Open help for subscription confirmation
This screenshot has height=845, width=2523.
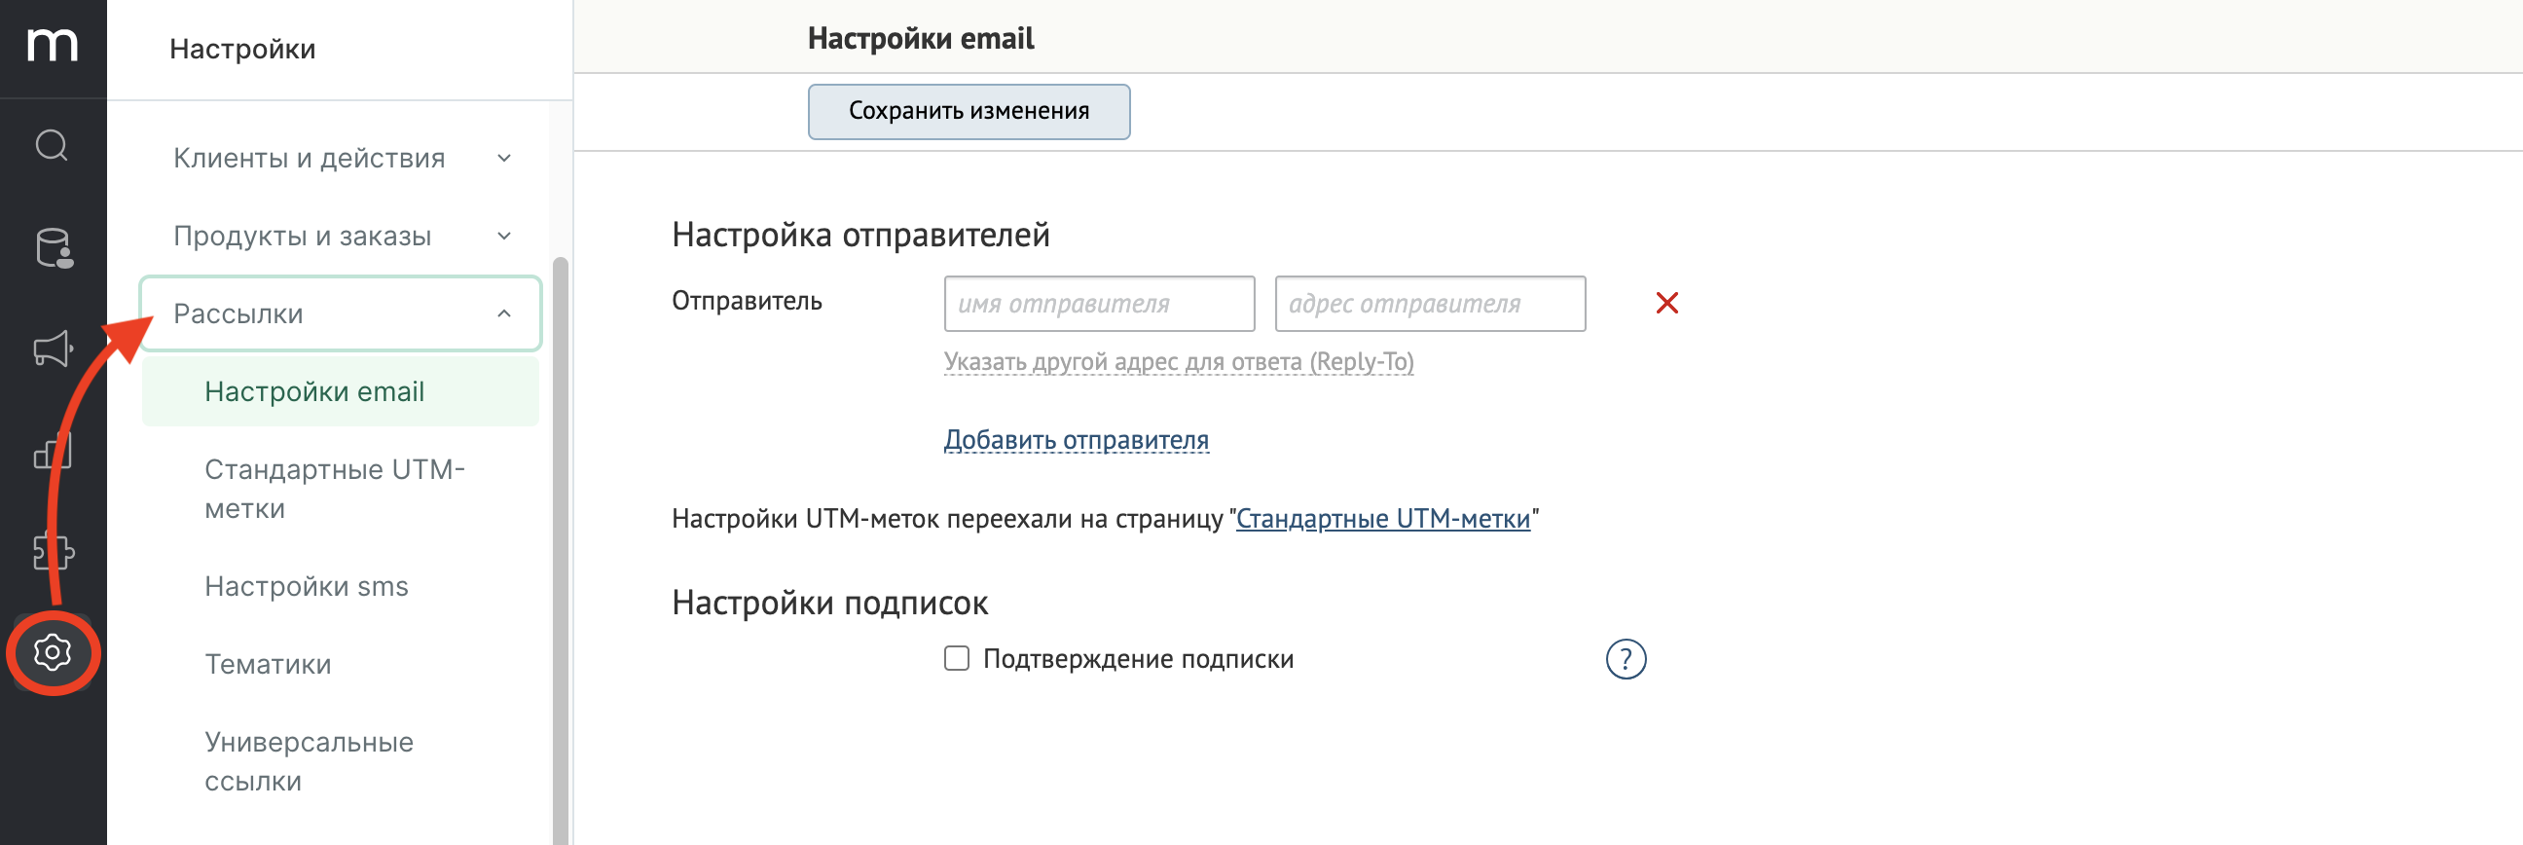(x=1626, y=659)
